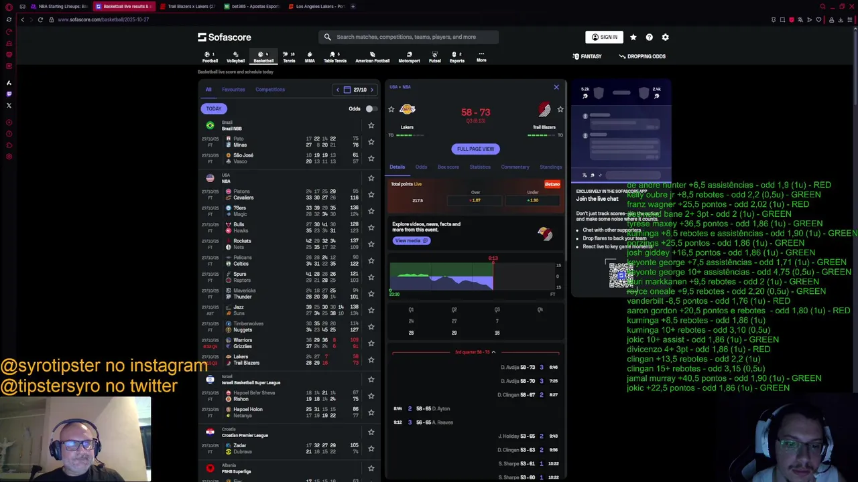Star the USA NBA league
This screenshot has width=858, height=482.
coord(371,178)
